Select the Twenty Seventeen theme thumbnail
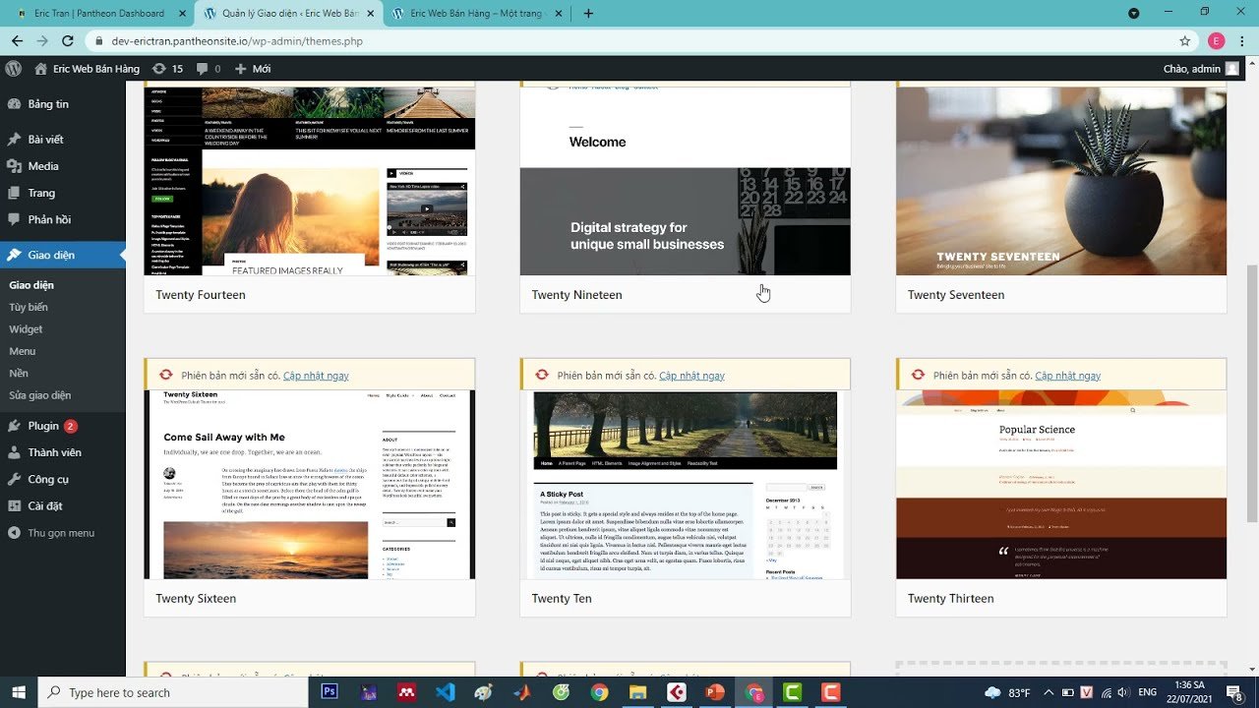The image size is (1259, 708). pos(1061,181)
